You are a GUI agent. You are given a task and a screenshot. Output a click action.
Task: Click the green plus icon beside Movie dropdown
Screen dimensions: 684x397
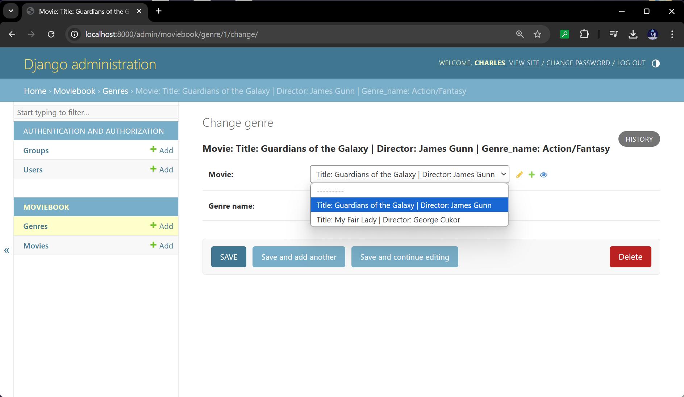tap(531, 175)
